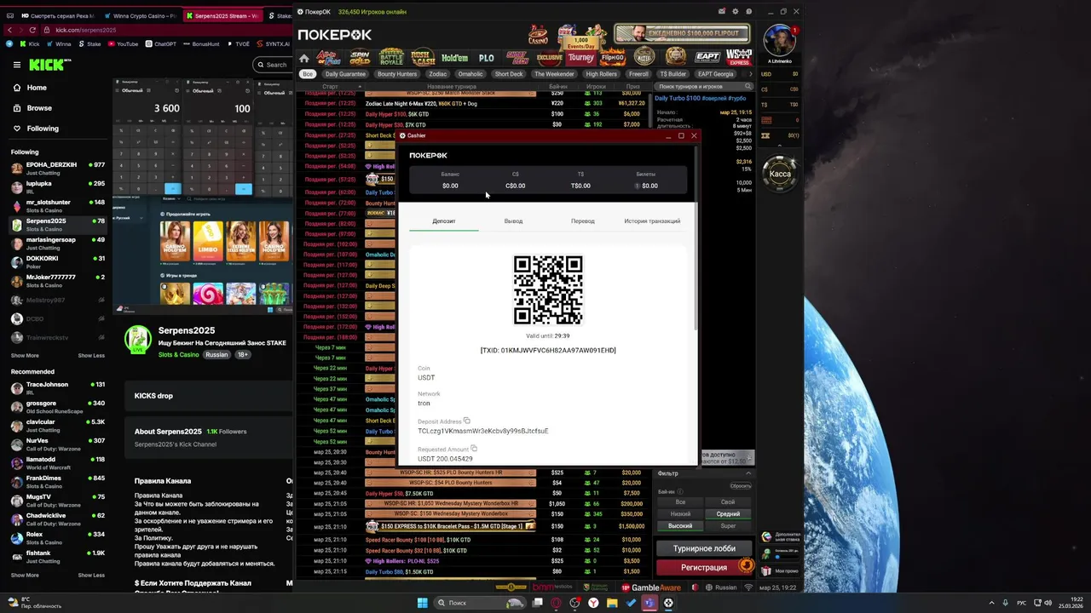Open Kick sidebar hamburger menu
Viewport: 1091px width, 613px height.
coord(16,65)
